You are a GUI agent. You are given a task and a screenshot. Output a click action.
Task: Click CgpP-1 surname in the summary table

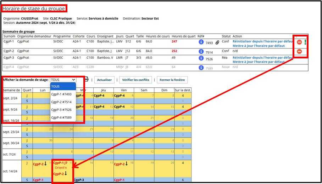coord(9,41)
